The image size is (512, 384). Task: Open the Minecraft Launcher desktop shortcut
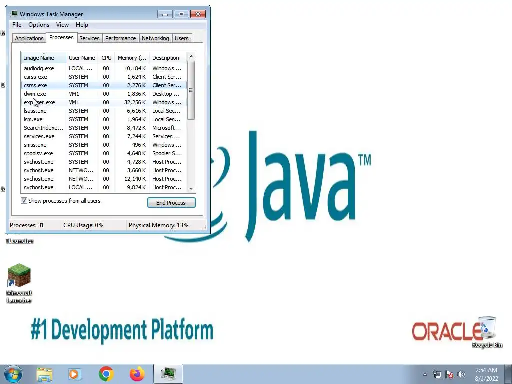coord(19,283)
